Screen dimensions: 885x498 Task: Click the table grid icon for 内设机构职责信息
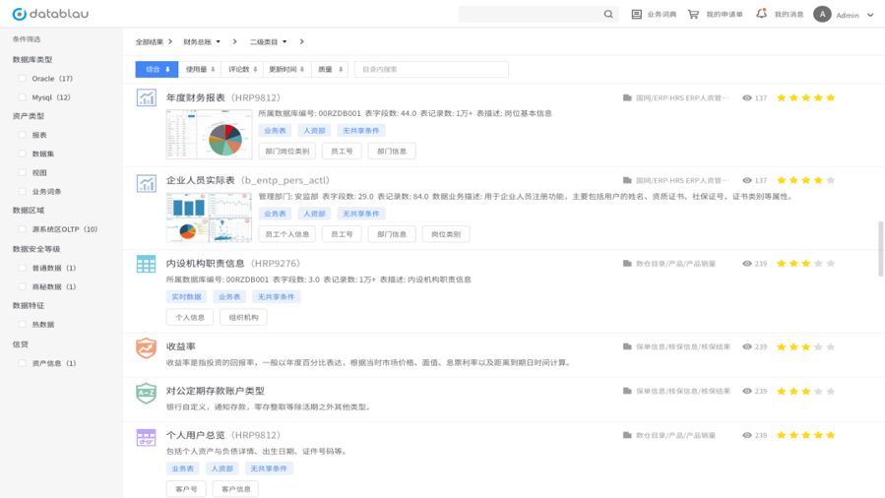pos(146,264)
